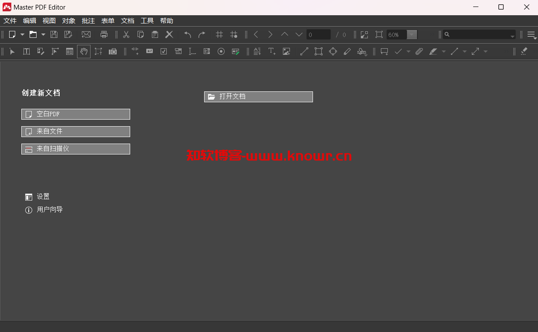Click the Button form field icon

pyautogui.click(x=149, y=51)
